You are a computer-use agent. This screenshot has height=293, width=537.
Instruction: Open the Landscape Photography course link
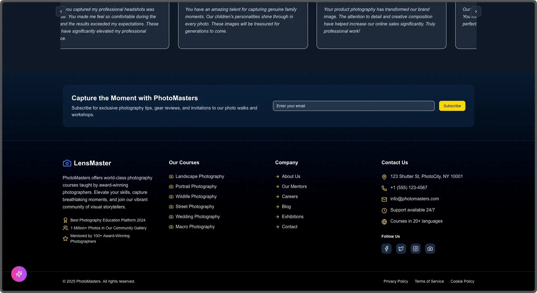coord(200,177)
